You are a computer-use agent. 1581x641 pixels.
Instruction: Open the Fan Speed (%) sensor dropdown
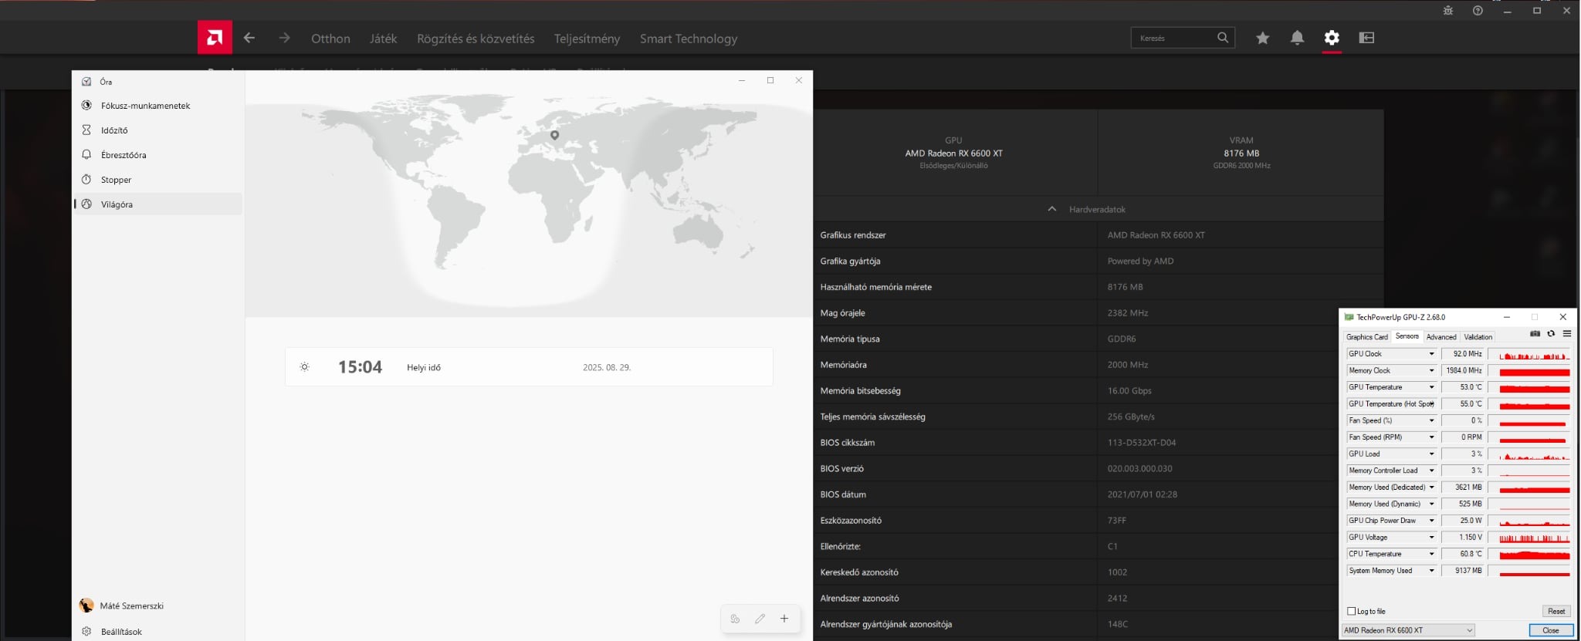pyautogui.click(x=1431, y=420)
